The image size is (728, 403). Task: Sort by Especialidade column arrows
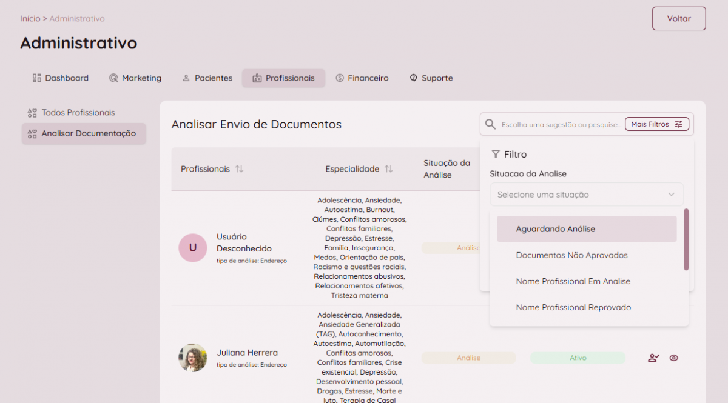coord(388,169)
